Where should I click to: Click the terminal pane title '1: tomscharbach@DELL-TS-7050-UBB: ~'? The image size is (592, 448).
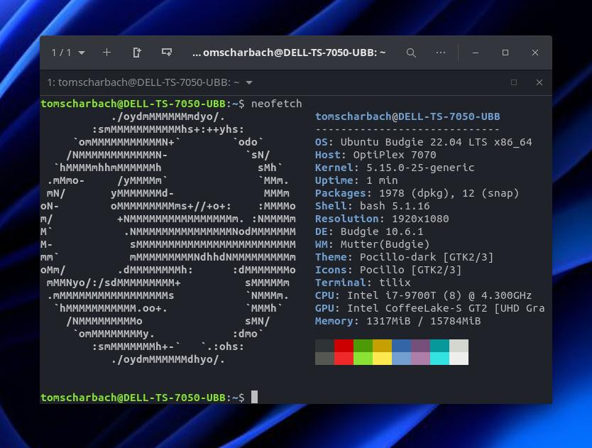pos(143,82)
